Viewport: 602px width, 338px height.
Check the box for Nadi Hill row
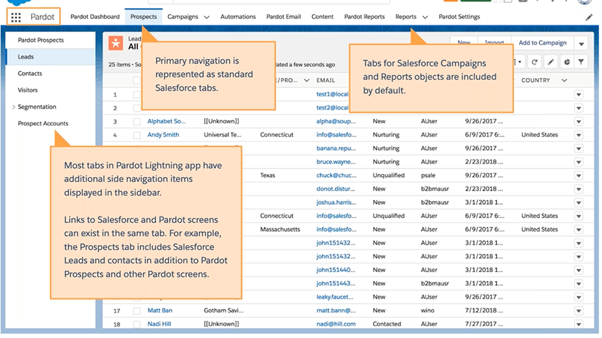point(137,324)
